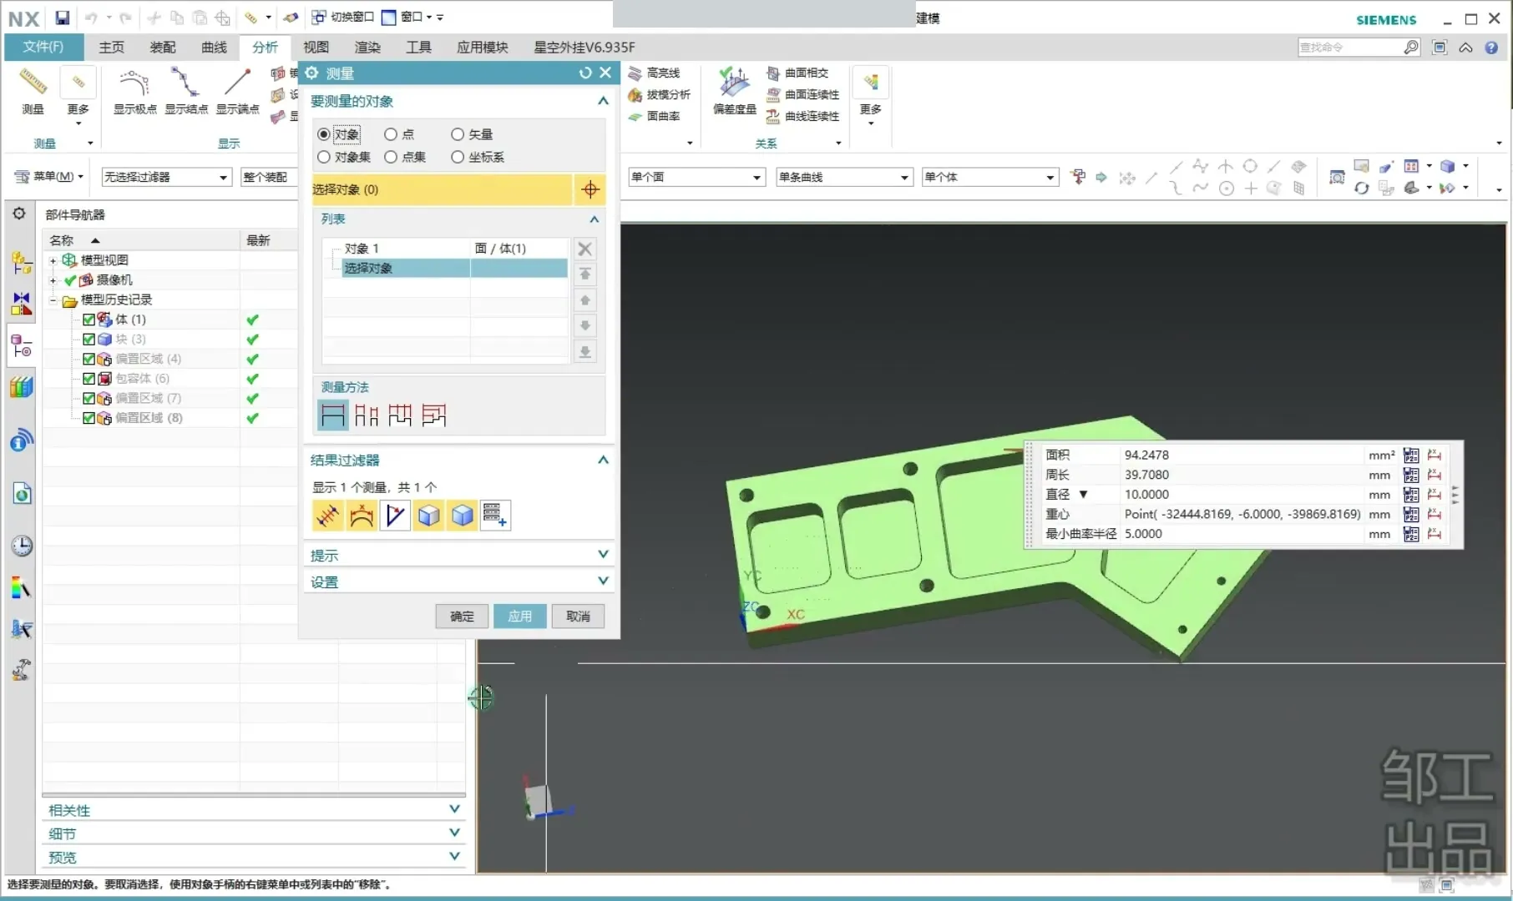Open the File (文件) menu
1513x901 pixels.
click(43, 48)
